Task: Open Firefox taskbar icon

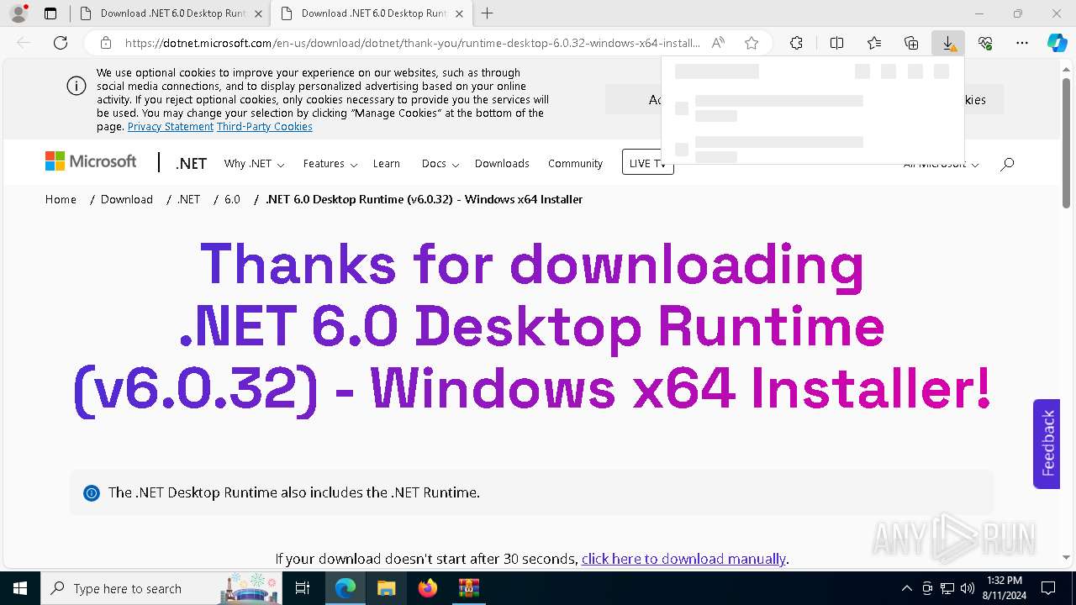Action: pos(427,588)
